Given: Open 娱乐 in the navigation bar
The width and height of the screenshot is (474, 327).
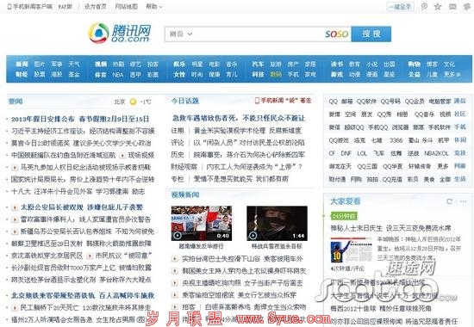Looking at the screenshot, I should [179, 64].
